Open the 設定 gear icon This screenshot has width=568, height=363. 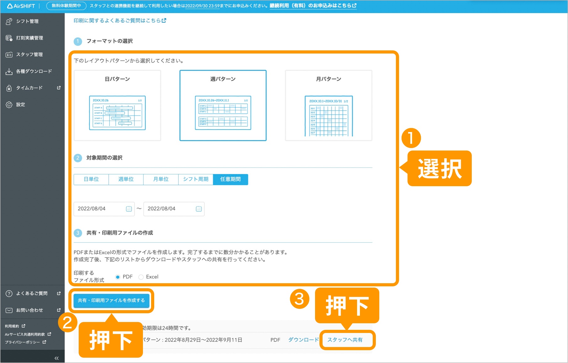pyautogui.click(x=8, y=105)
